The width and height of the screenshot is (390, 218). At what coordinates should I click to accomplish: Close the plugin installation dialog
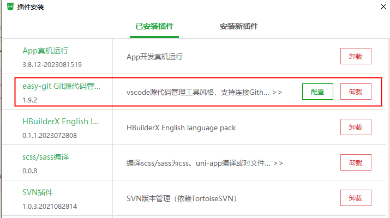383,7
